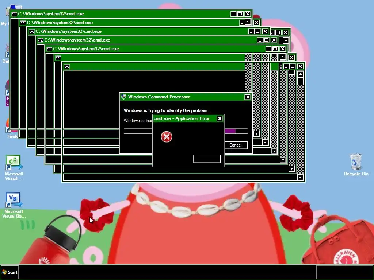Viewport: 374px width, 280px height.
Task: Click the Windows Command Processor title bar icon
Action: [x=123, y=97]
